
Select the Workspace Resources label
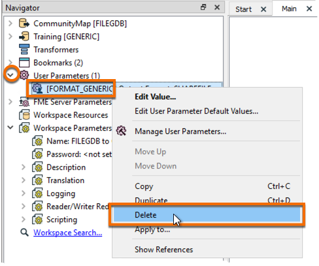(71, 115)
